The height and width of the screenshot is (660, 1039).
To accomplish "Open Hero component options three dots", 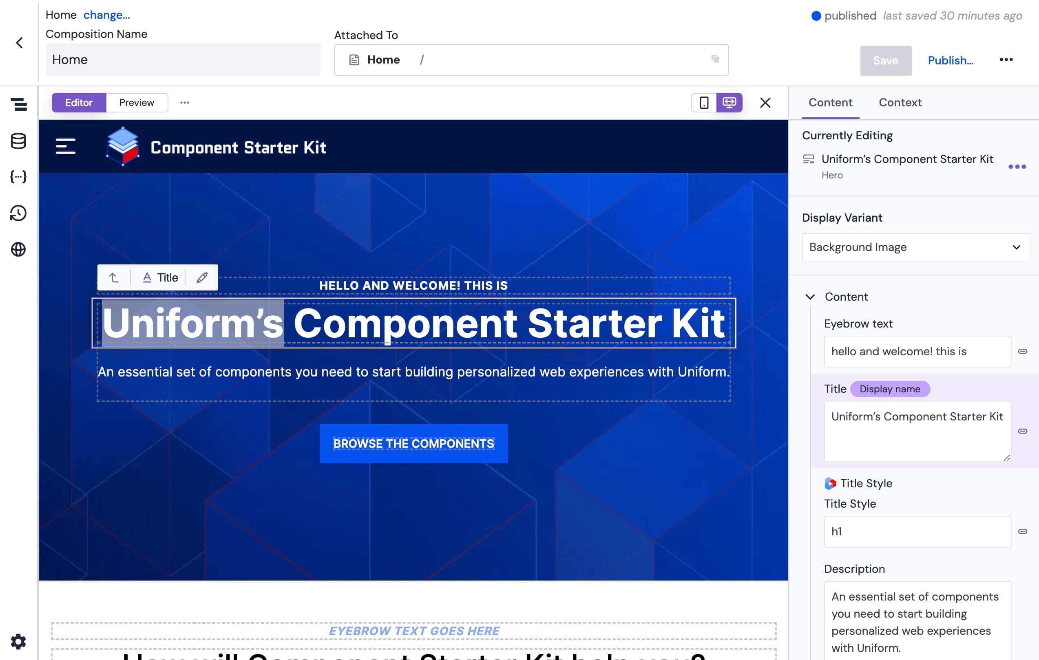I will click(1017, 167).
